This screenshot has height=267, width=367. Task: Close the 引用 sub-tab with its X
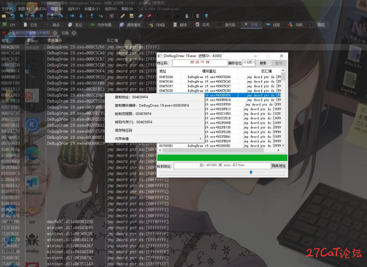pyautogui.click(x=74, y=33)
